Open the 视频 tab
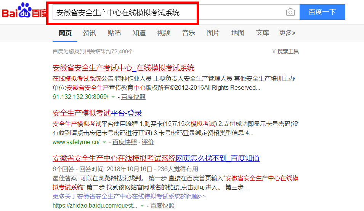 point(164,33)
